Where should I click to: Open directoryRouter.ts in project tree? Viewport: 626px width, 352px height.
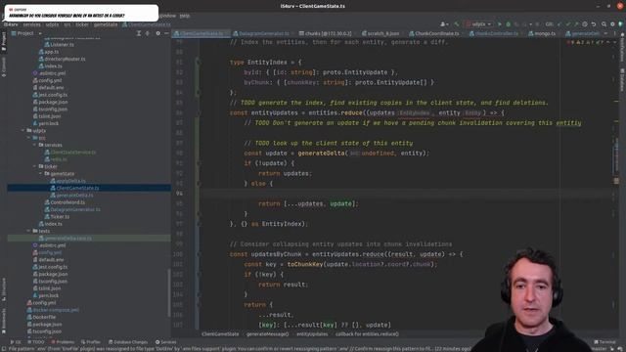(x=65, y=59)
